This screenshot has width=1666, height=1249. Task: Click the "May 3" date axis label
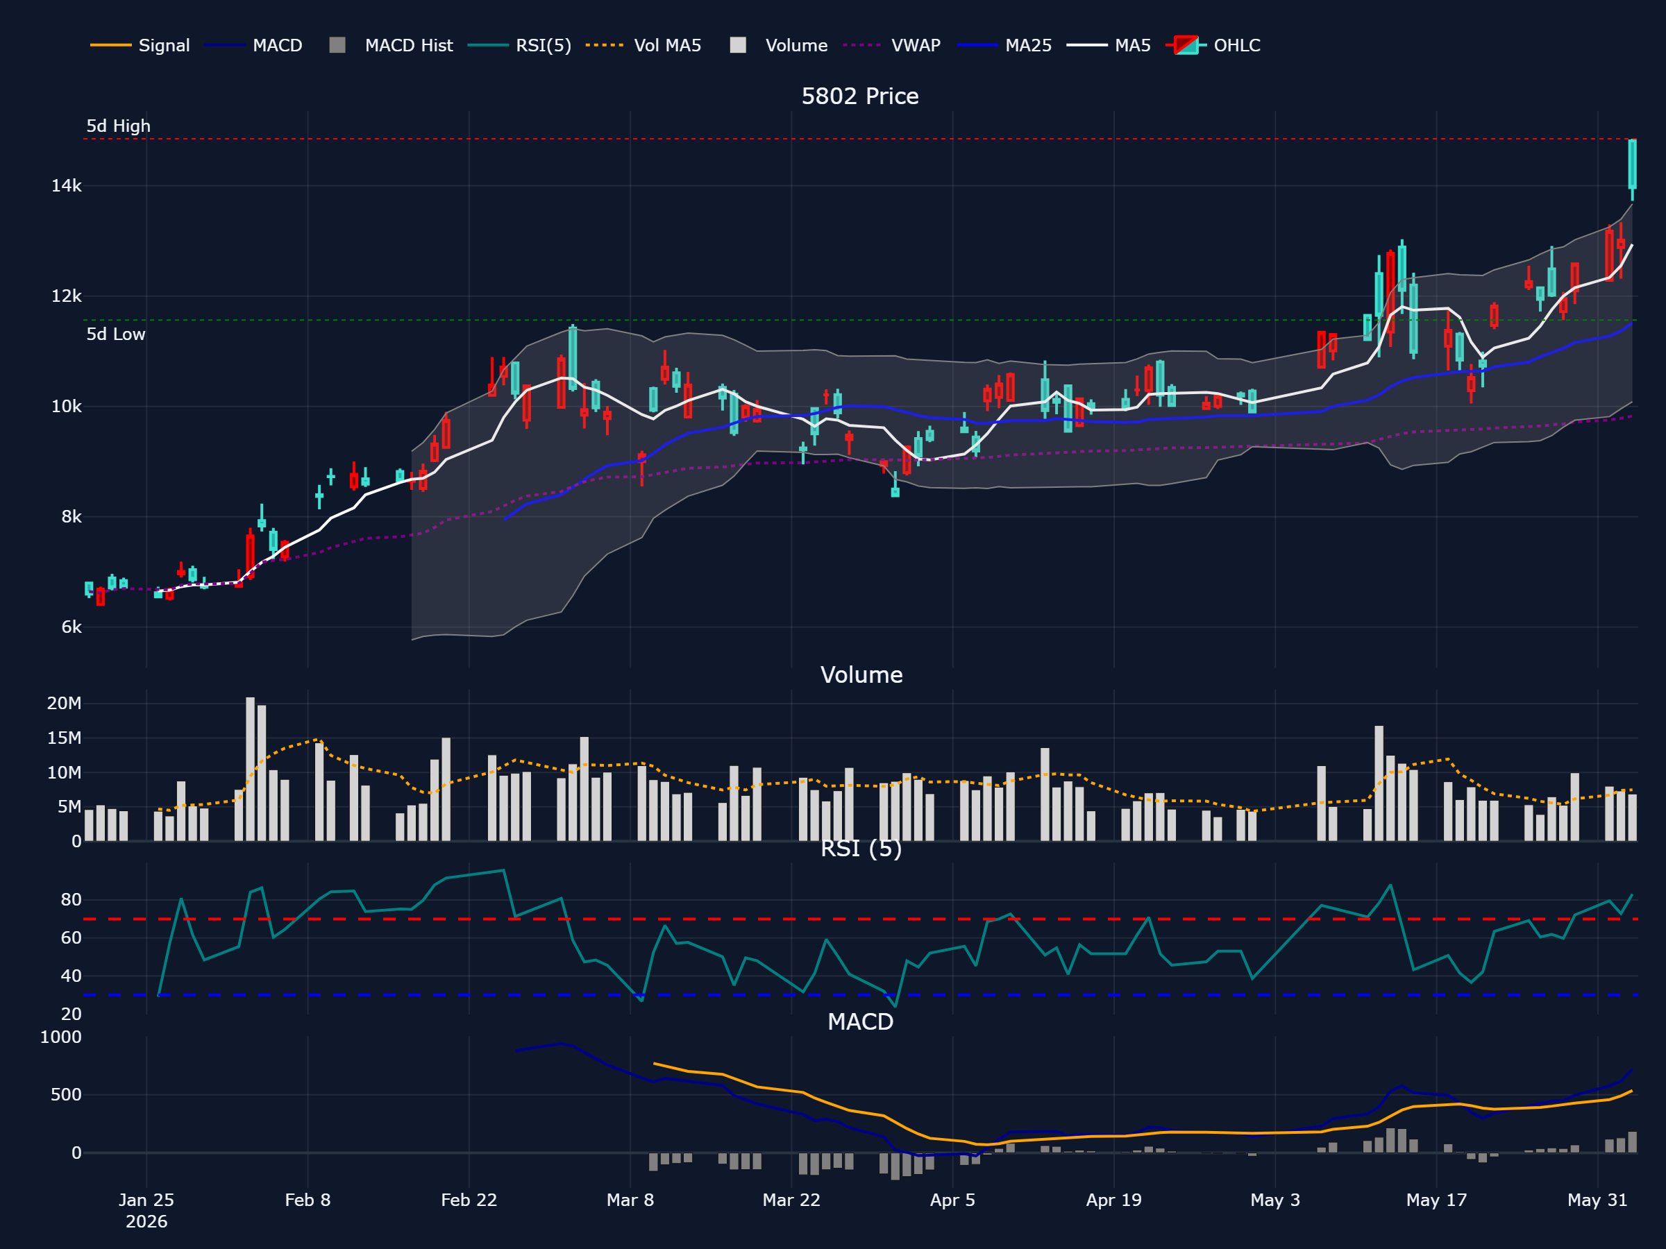click(x=1275, y=1200)
